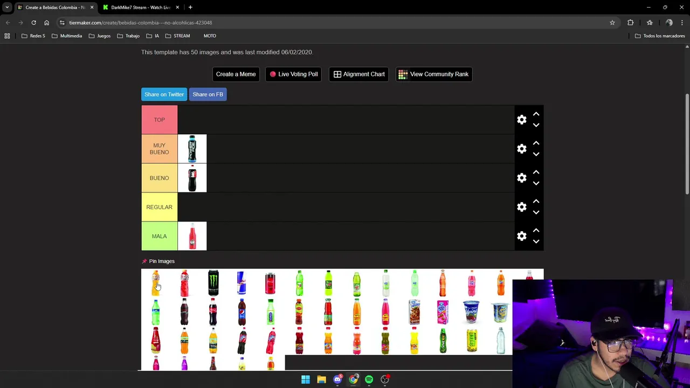
Task: Move BUENO tier row down
Action: pyautogui.click(x=536, y=183)
